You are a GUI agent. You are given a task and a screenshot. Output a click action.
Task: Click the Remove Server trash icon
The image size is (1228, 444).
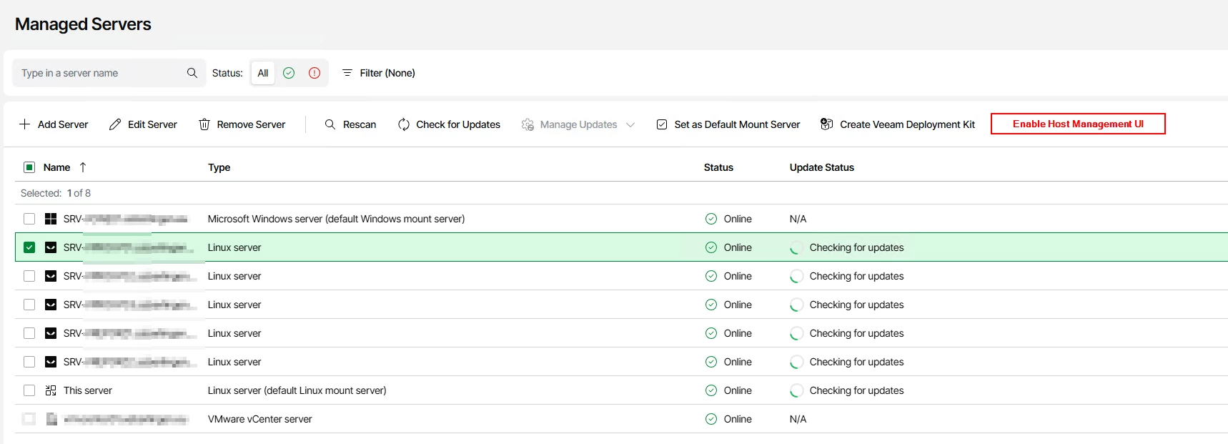204,124
